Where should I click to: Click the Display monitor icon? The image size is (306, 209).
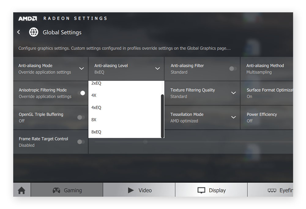click(x=201, y=190)
